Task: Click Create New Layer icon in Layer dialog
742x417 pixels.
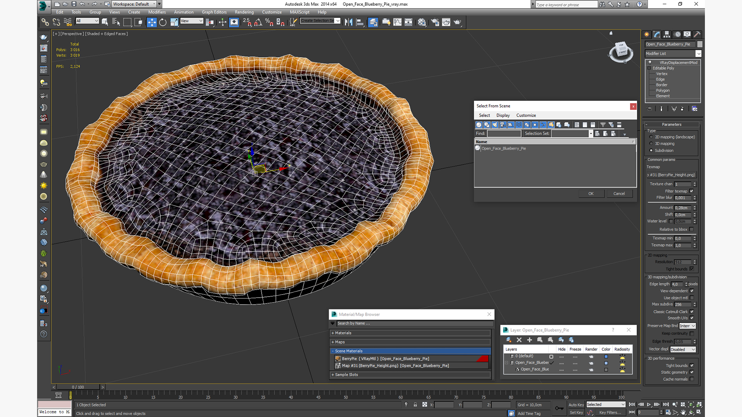Action: coord(509,340)
